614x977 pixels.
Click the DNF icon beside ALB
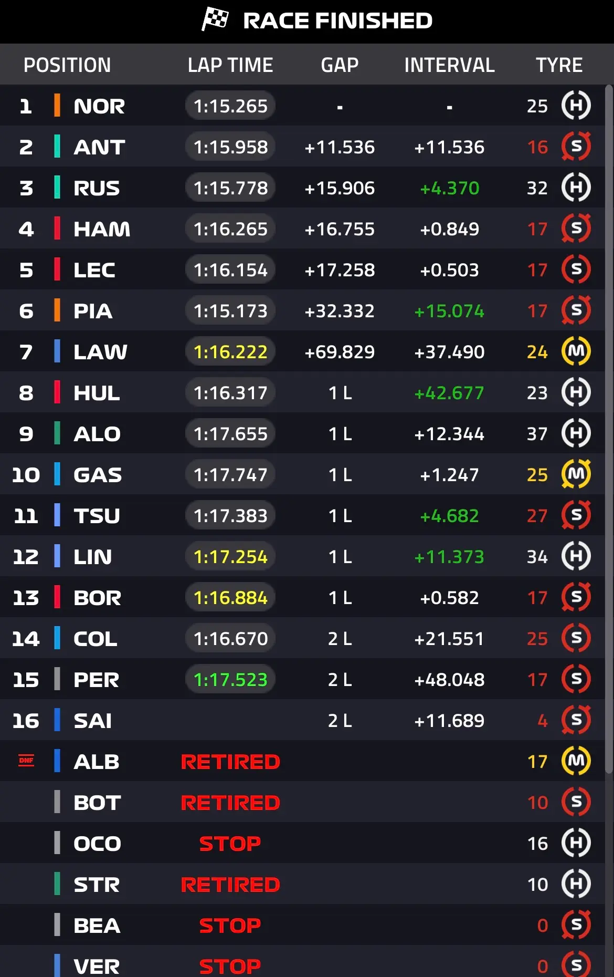26,761
